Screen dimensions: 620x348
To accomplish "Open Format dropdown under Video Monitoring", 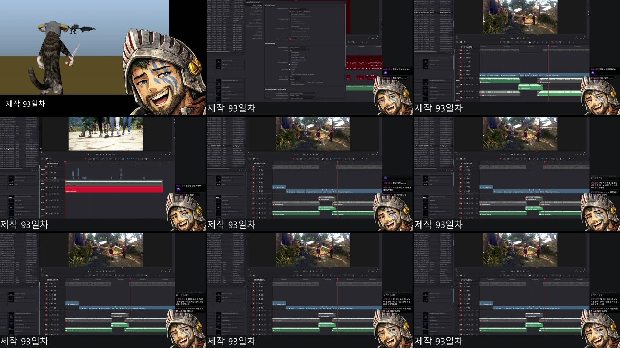I will [299, 50].
